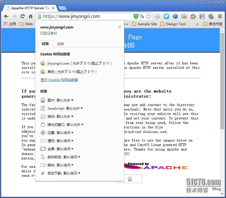Viewport: 226px width, 198px height.
Task: Open the 其他书签 bookmark folder
Action: coord(213,24)
